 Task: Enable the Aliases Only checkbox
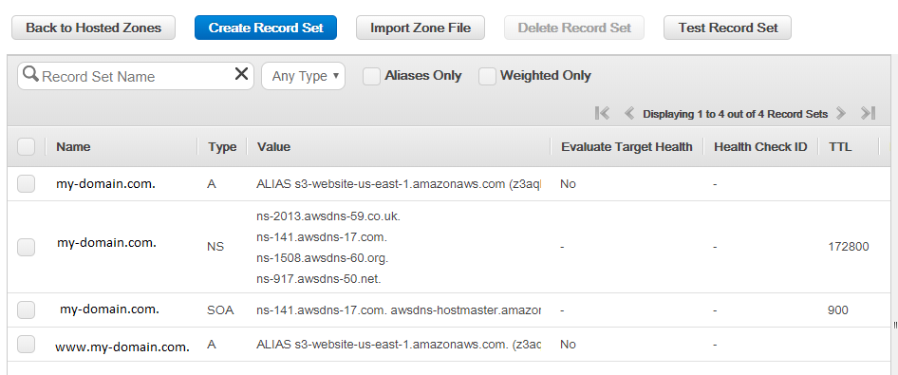coord(372,76)
